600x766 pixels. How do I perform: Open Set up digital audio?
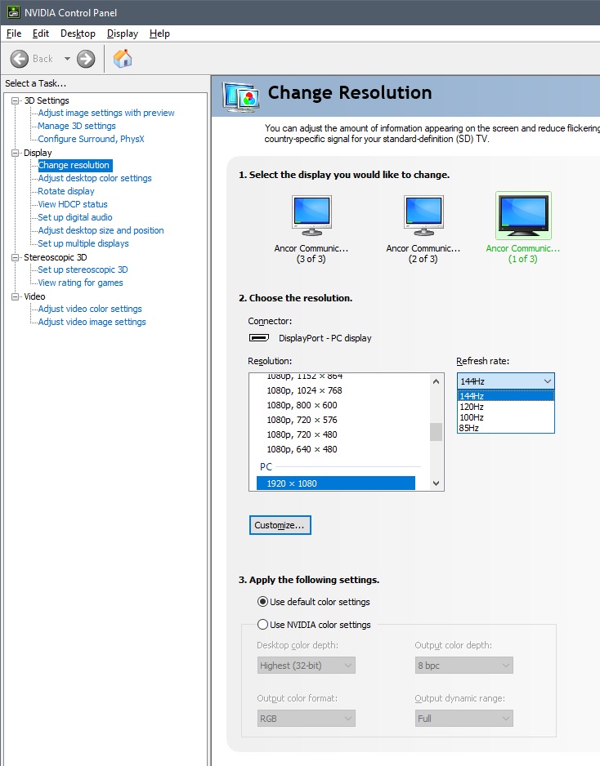[x=75, y=217]
